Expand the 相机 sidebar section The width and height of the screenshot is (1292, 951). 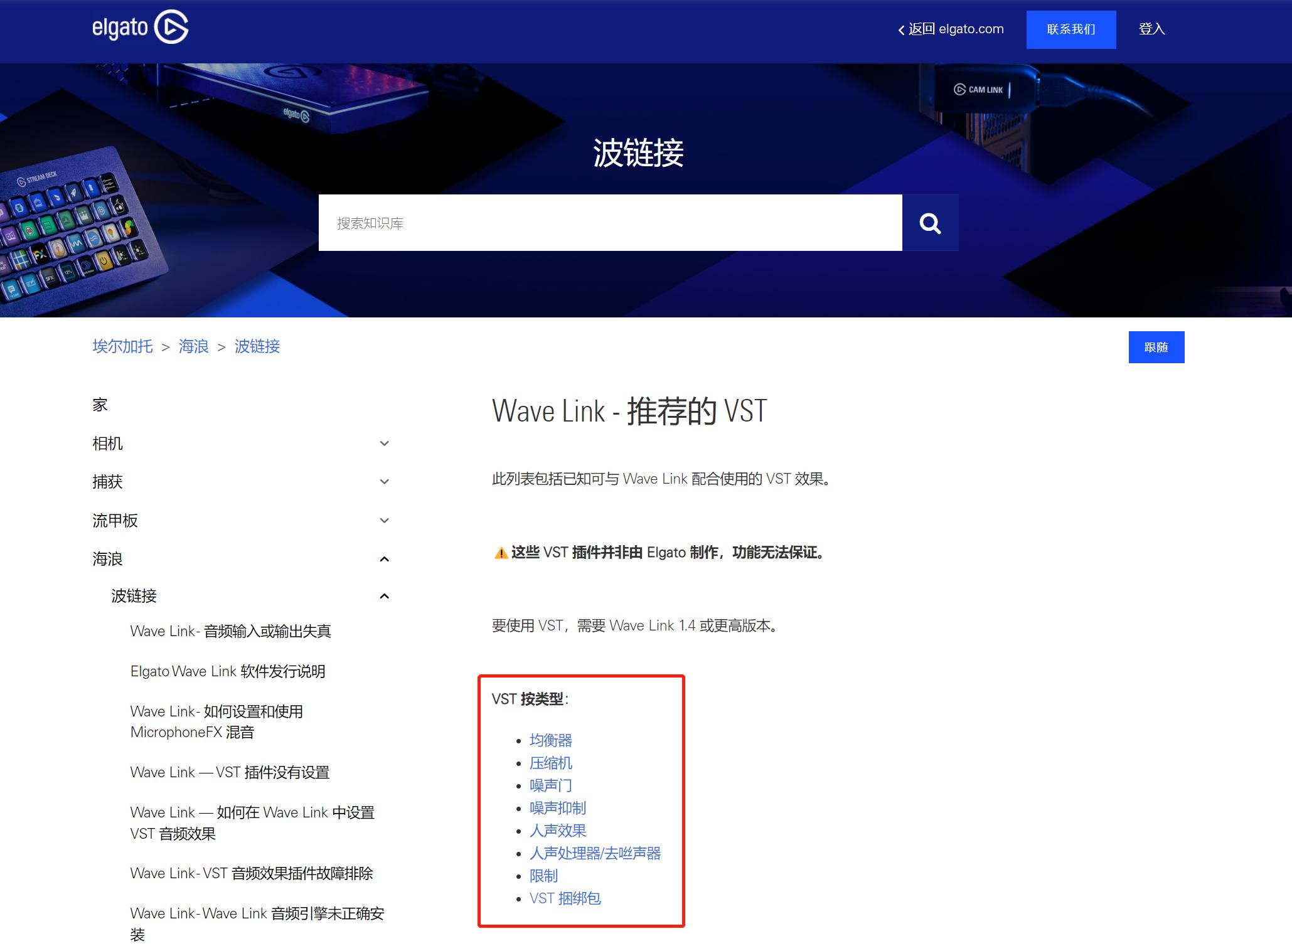tap(384, 444)
